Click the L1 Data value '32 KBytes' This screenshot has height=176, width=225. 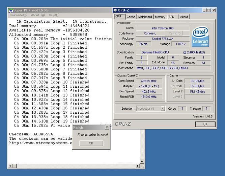[x=197, y=81]
